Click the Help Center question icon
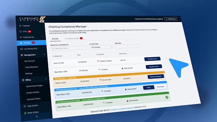217x122 pixels. [x=25, y=106]
